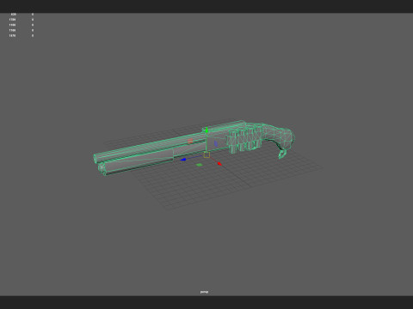413x309 pixels.
Task: Click the red YZ plane handle square
Action: (x=190, y=141)
